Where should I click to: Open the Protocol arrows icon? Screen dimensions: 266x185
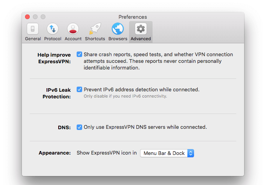point(52,29)
